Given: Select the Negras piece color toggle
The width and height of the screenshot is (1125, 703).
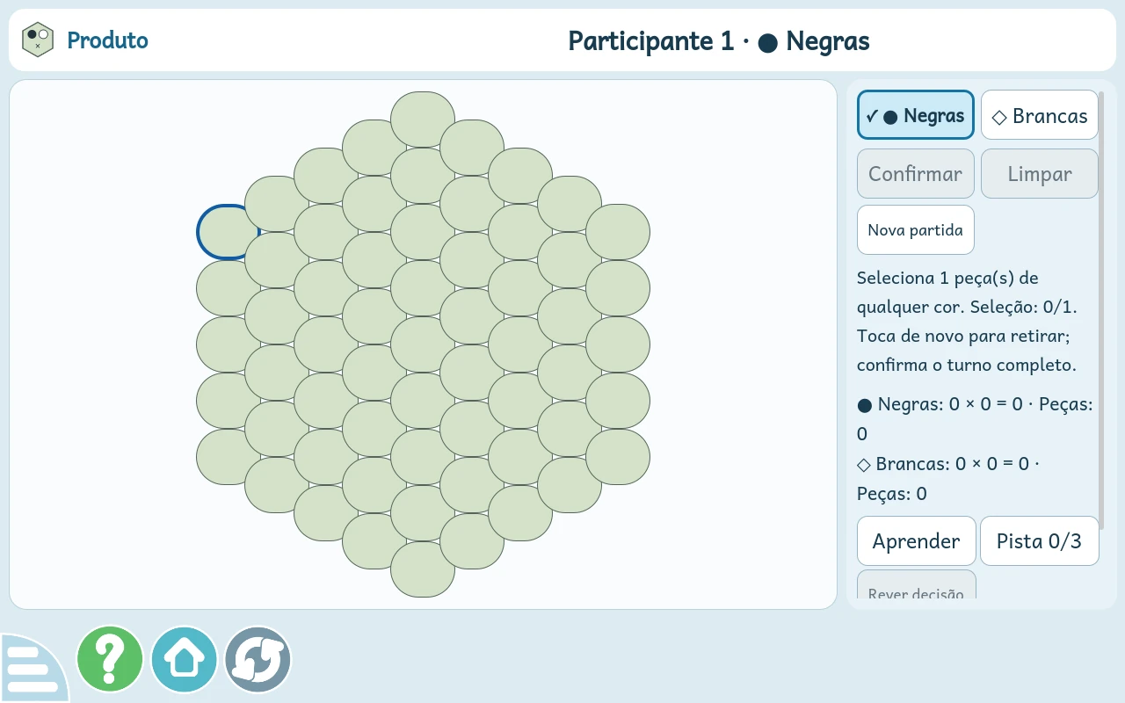Looking at the screenshot, I should [916, 115].
